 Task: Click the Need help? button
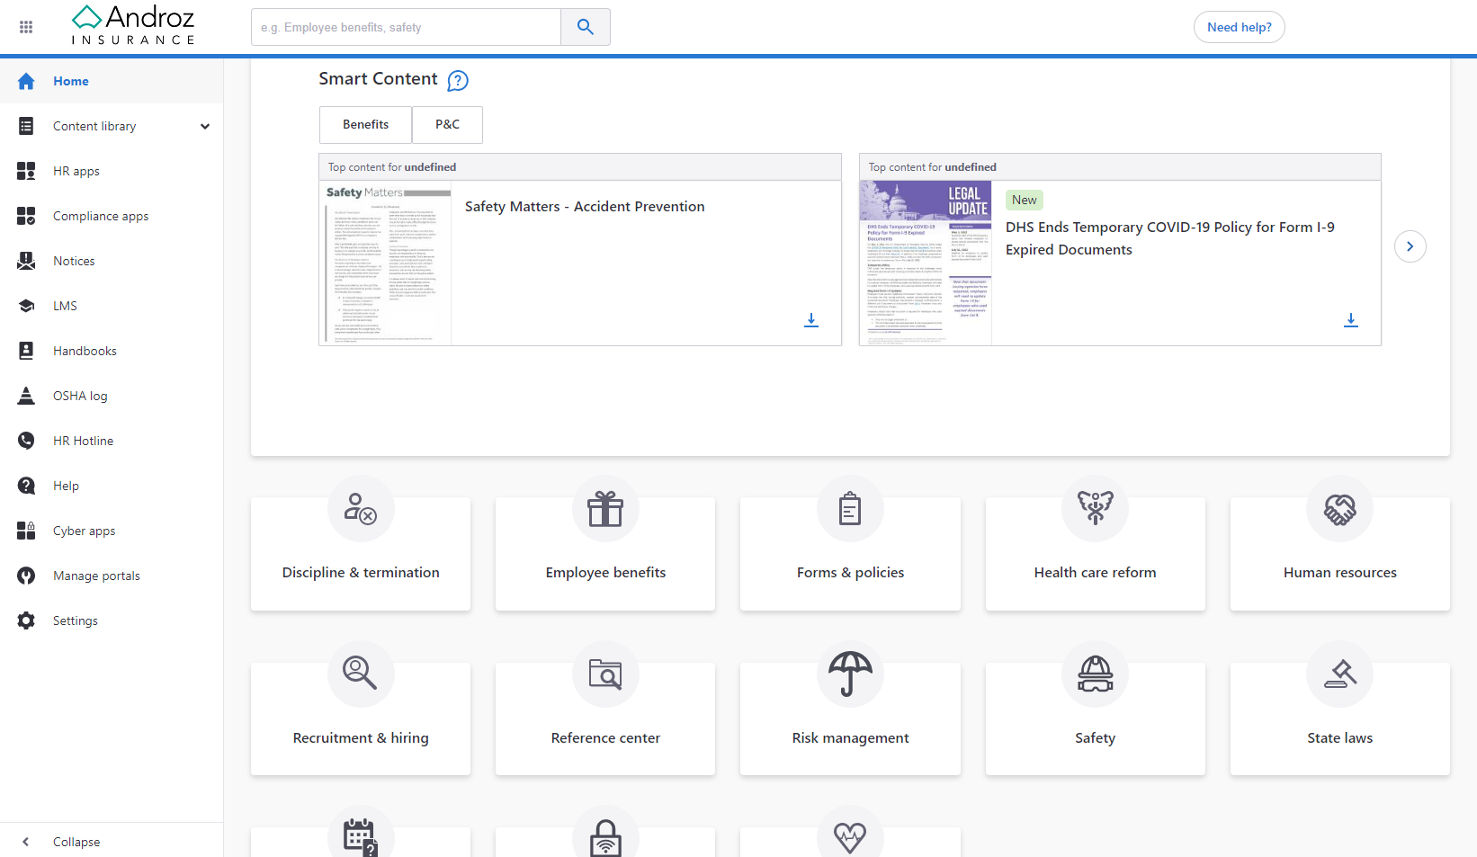click(x=1239, y=27)
